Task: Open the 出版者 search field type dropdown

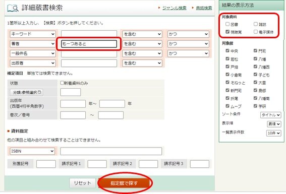Action: (x=33, y=63)
